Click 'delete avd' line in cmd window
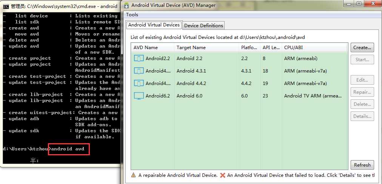 (62, 40)
